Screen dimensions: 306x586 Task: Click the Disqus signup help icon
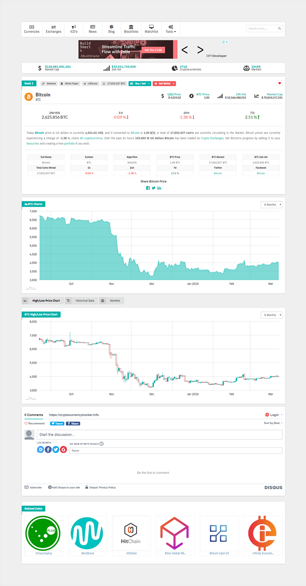[x=102, y=444]
